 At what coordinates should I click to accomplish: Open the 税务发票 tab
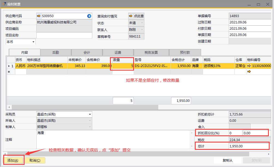(x=151, y=53)
